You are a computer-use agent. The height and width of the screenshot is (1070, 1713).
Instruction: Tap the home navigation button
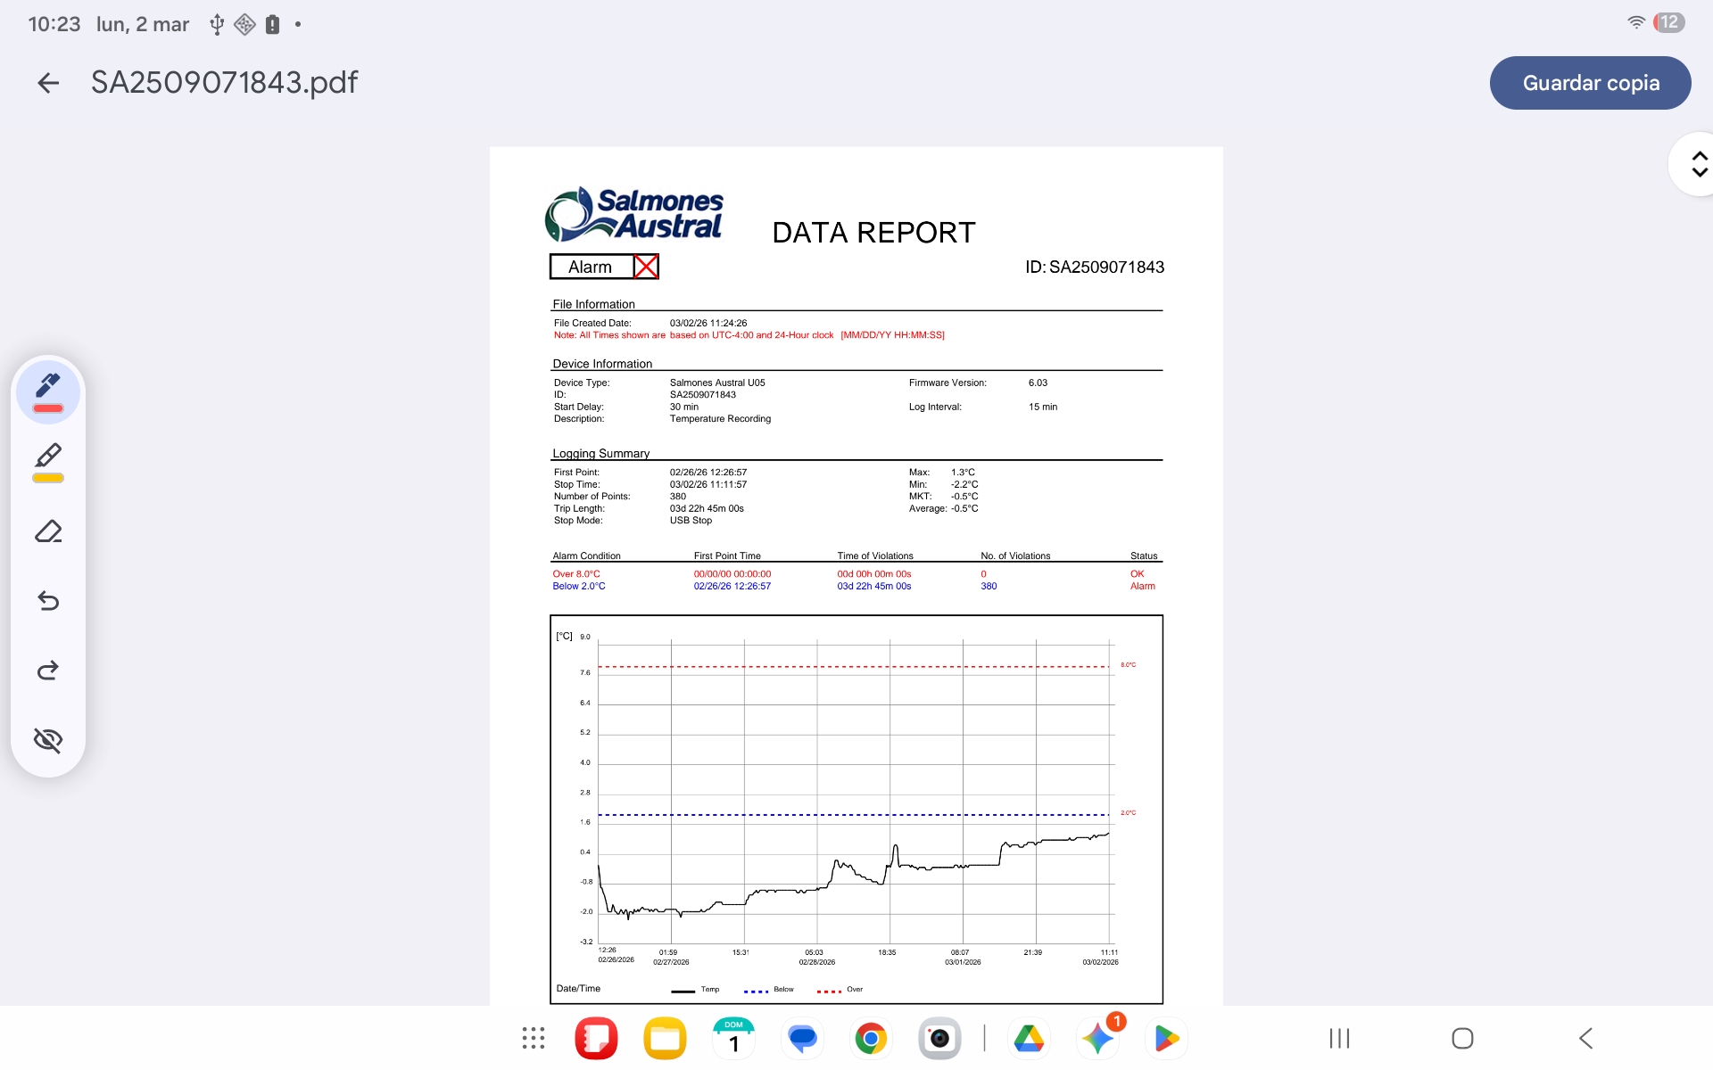coord(1461,1038)
